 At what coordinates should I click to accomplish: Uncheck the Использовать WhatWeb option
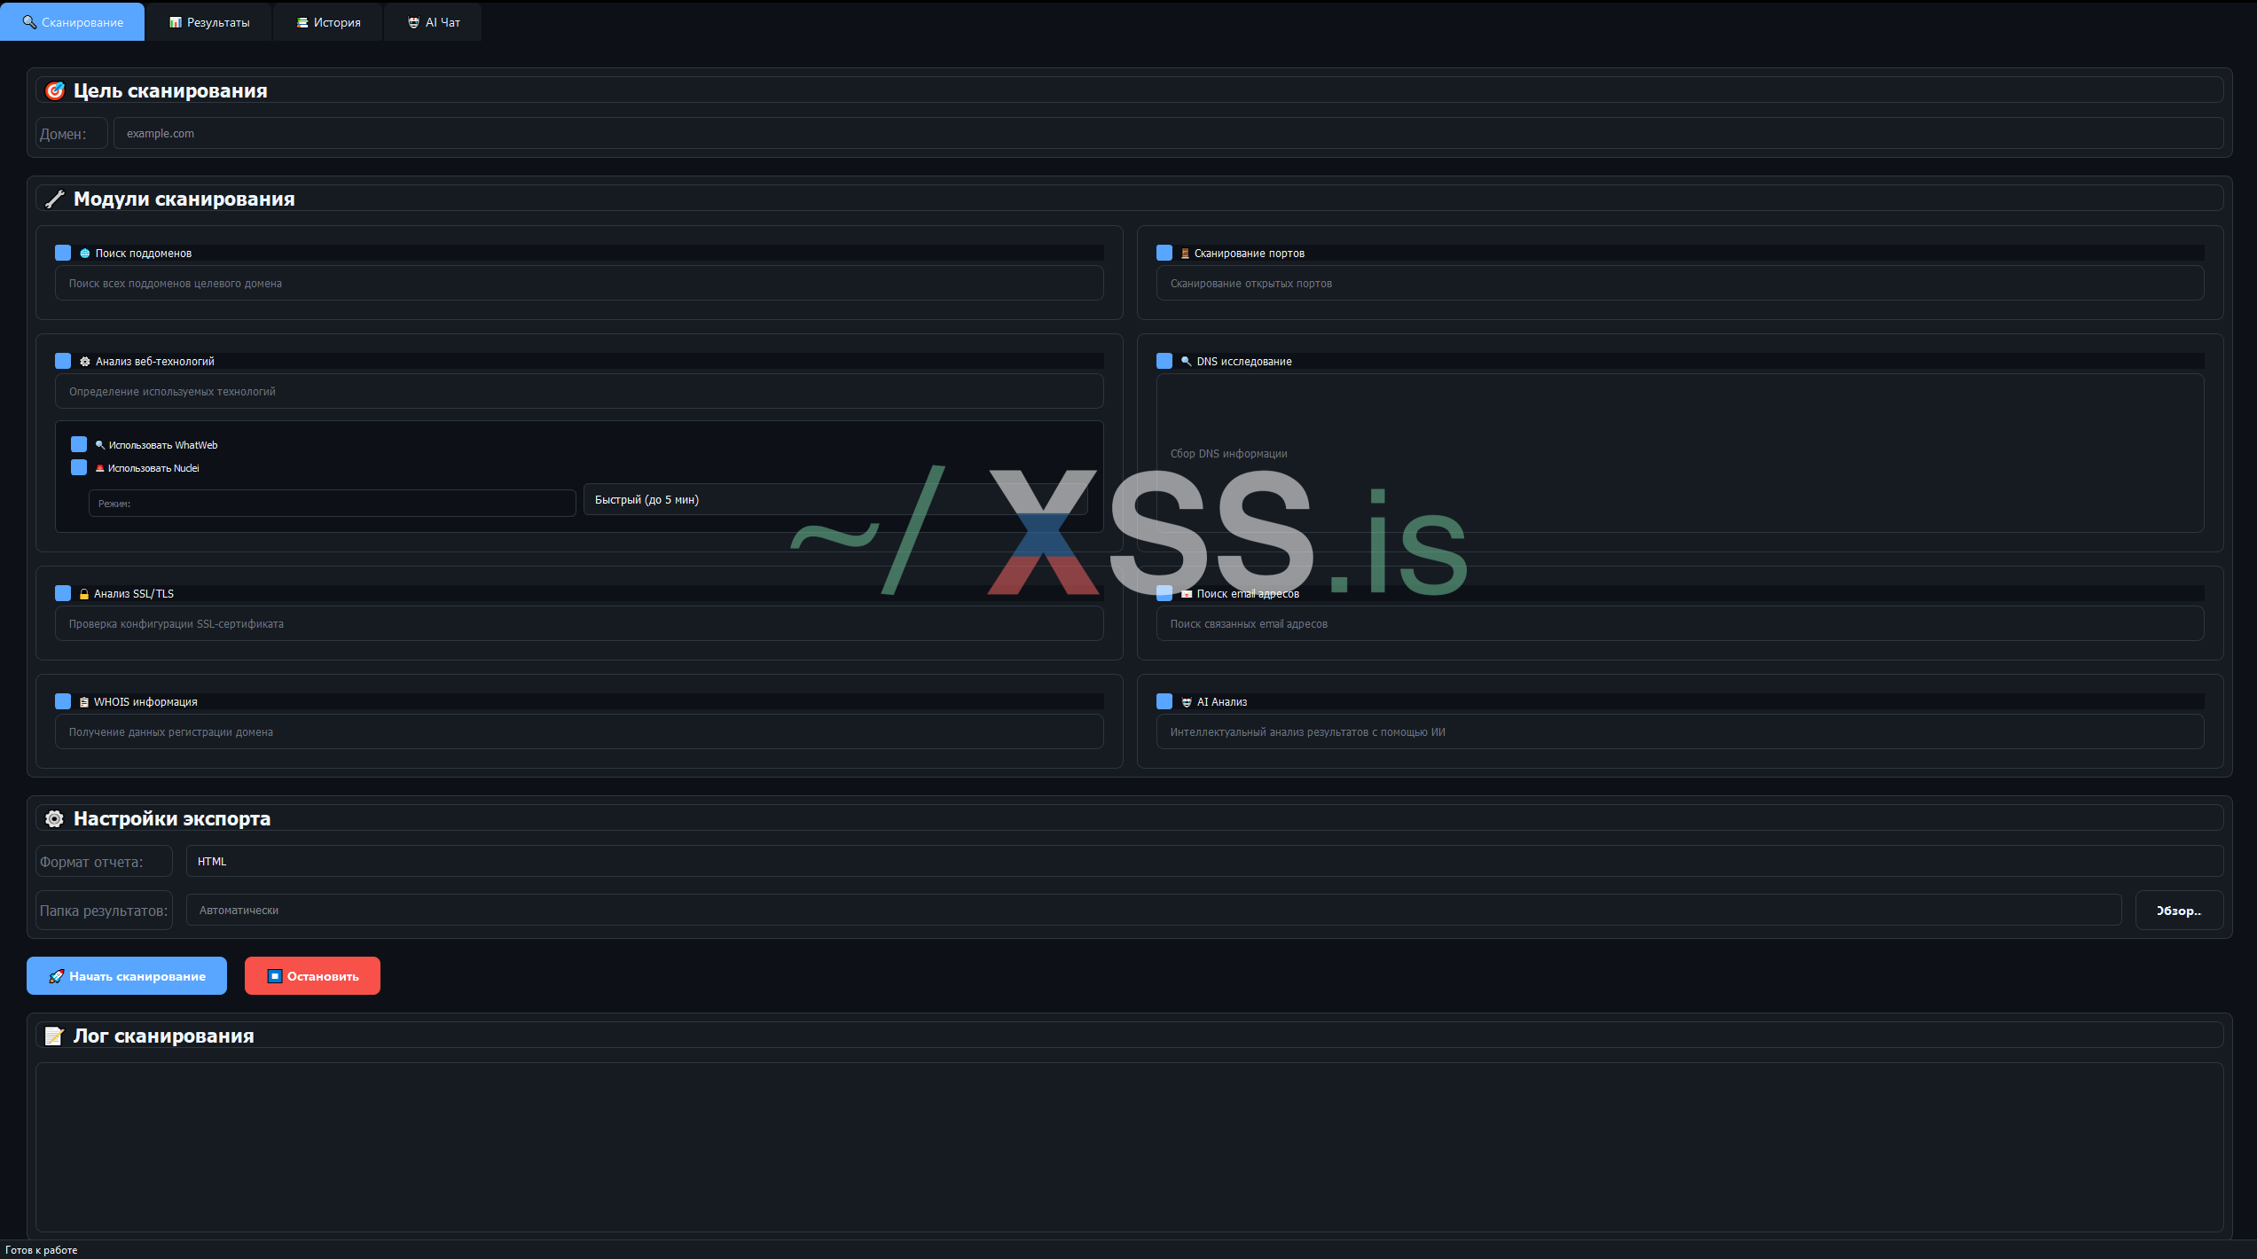click(x=79, y=444)
